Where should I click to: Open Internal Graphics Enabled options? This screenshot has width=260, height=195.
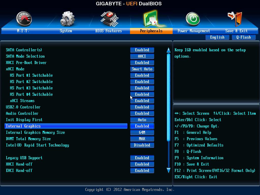coord(142,126)
